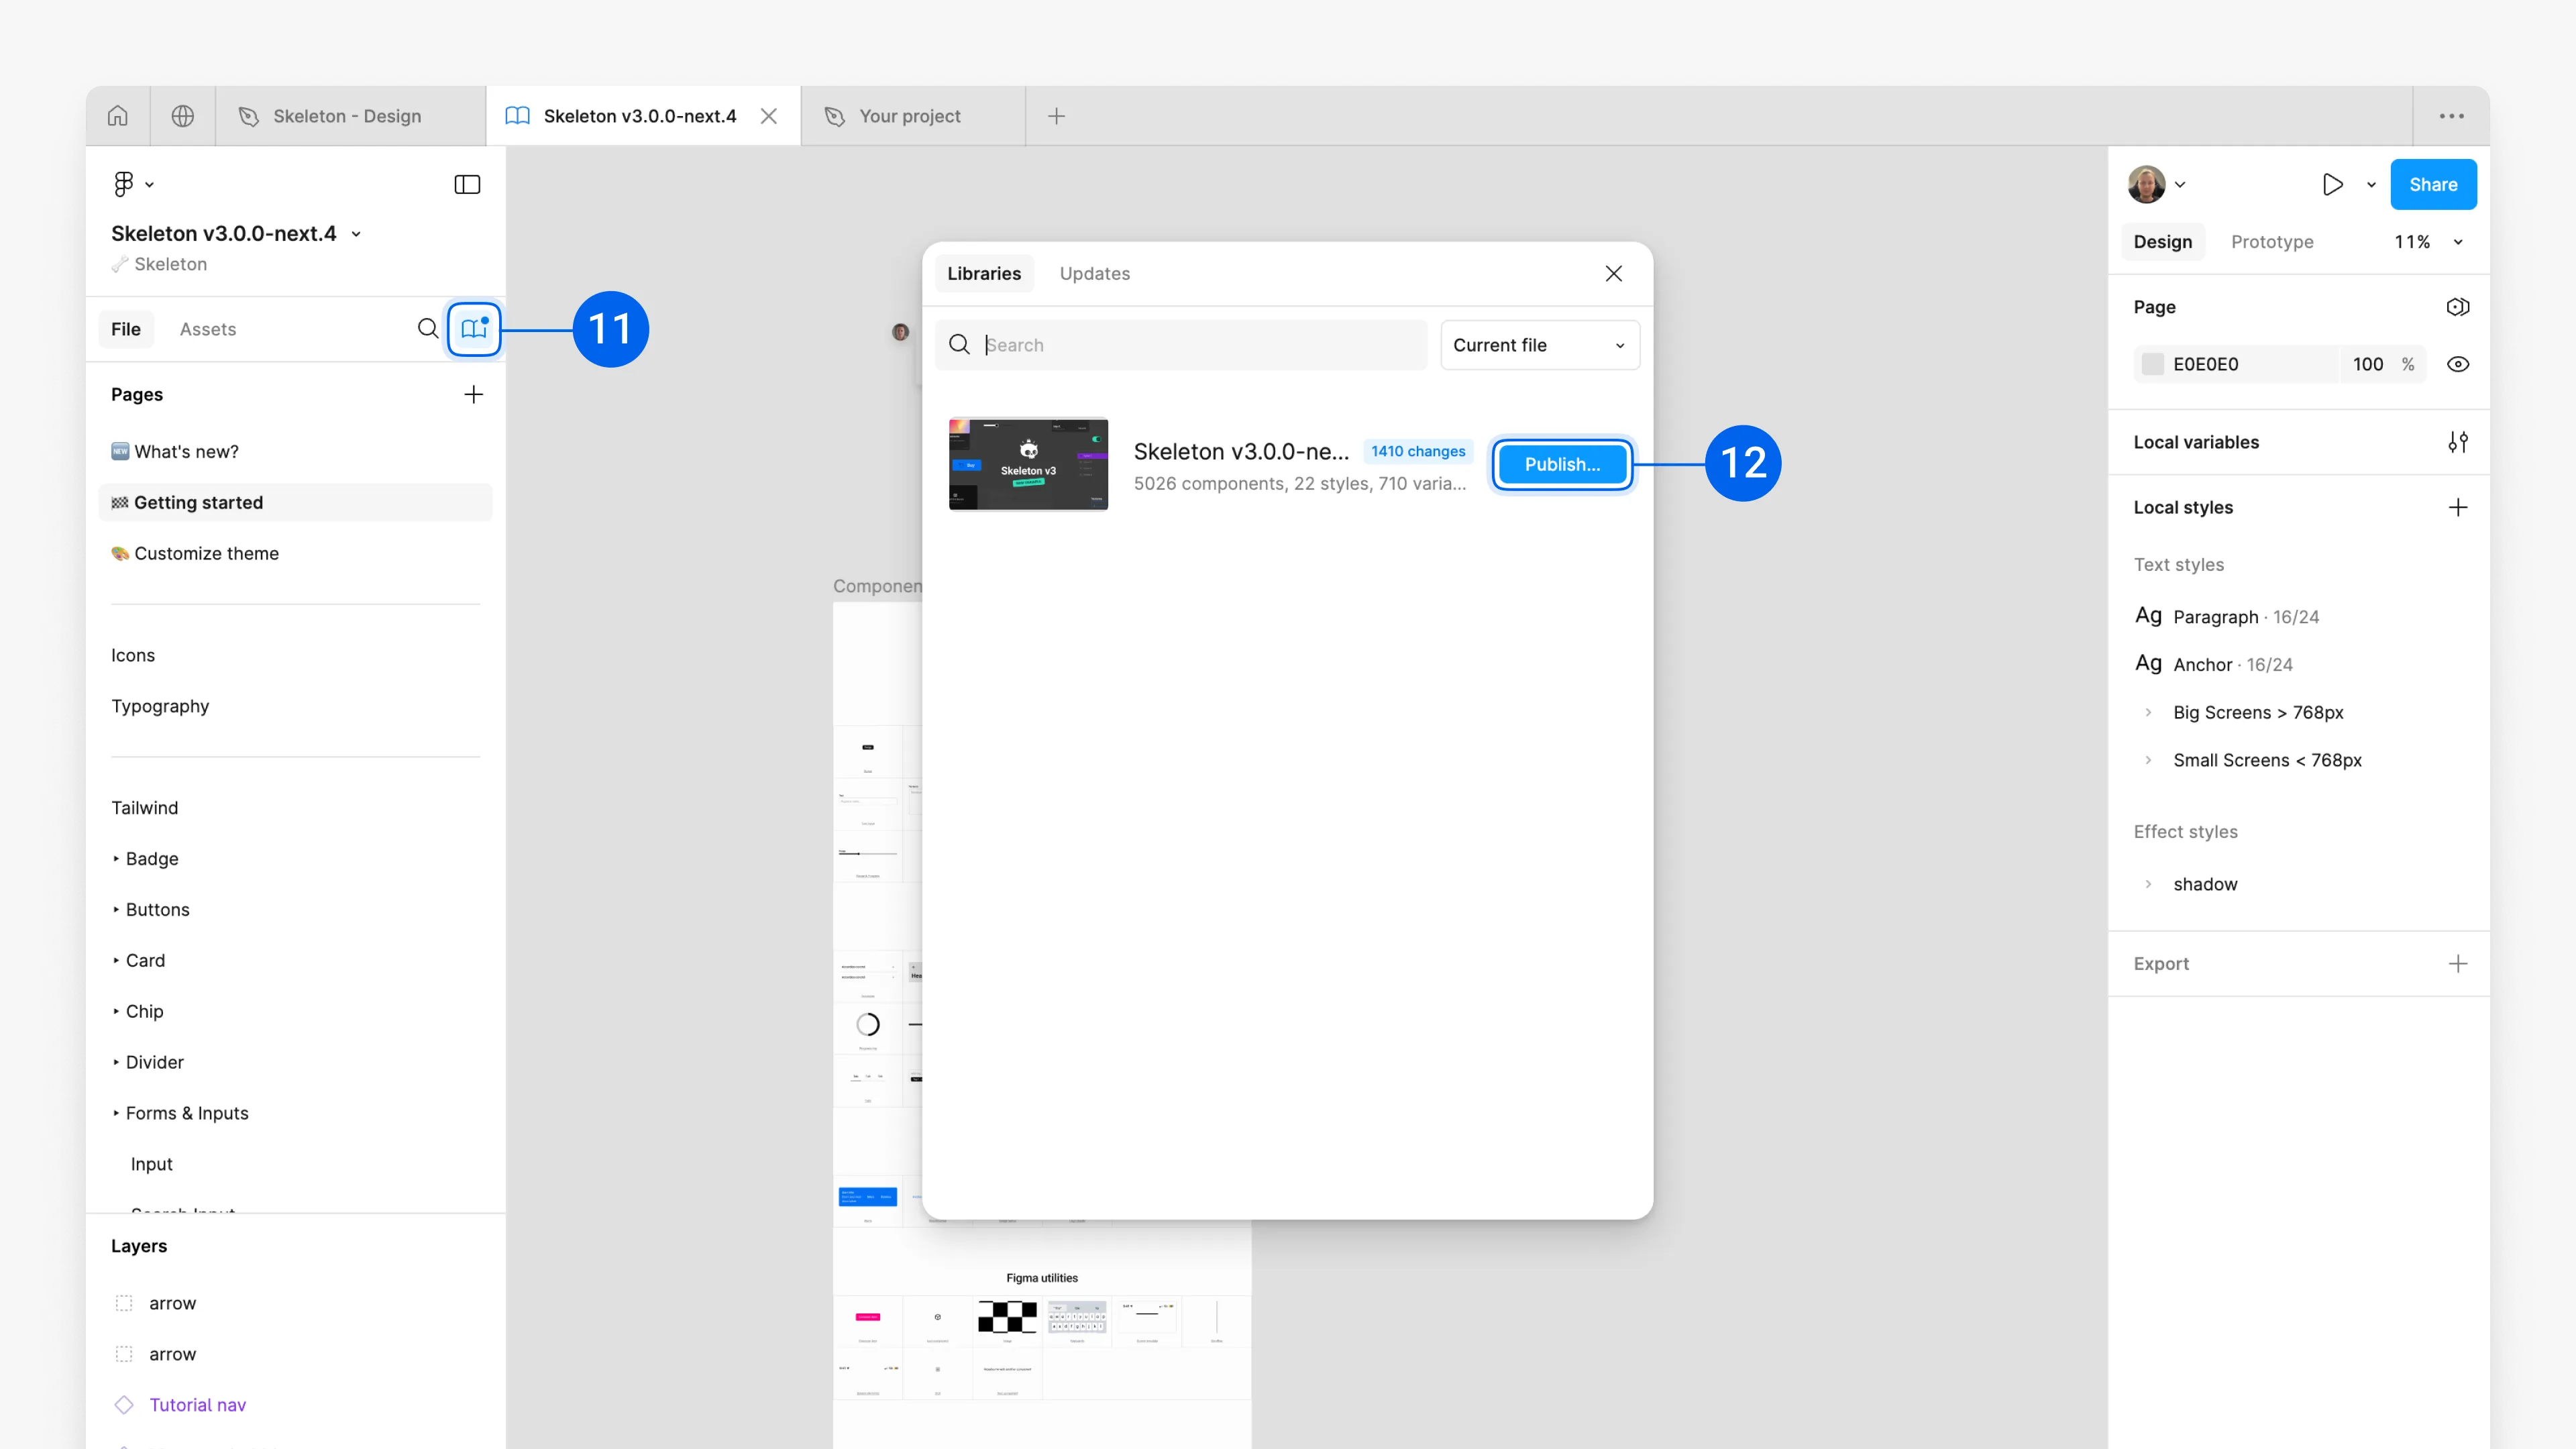Switch to the Prototype tab
This screenshot has width=2576, height=1449.
coord(2272,241)
